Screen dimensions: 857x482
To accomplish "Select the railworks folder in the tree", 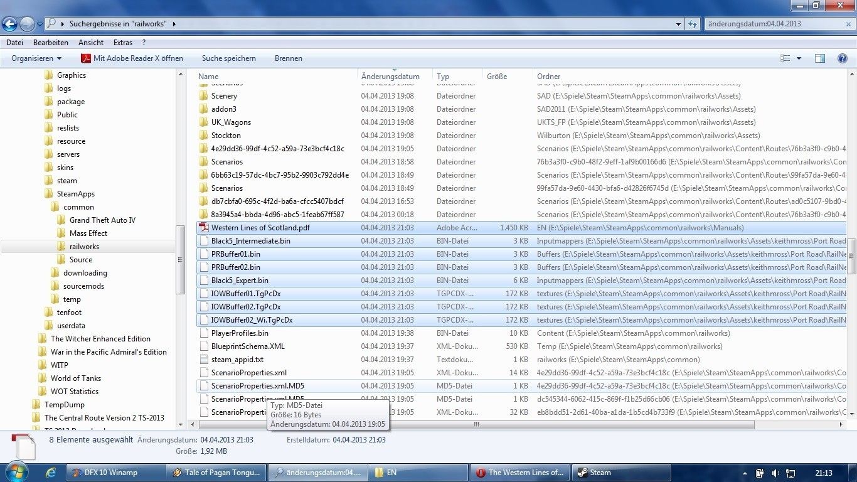I will pos(84,247).
